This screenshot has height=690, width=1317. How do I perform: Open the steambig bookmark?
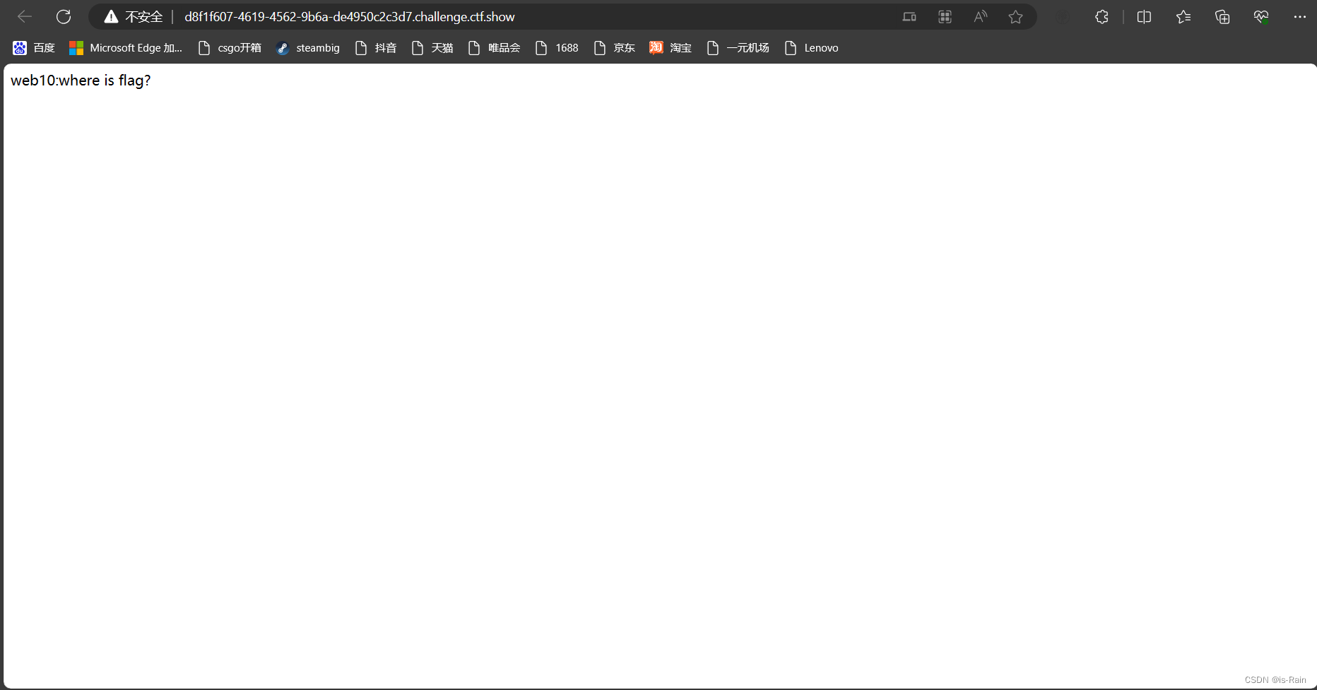coord(308,47)
